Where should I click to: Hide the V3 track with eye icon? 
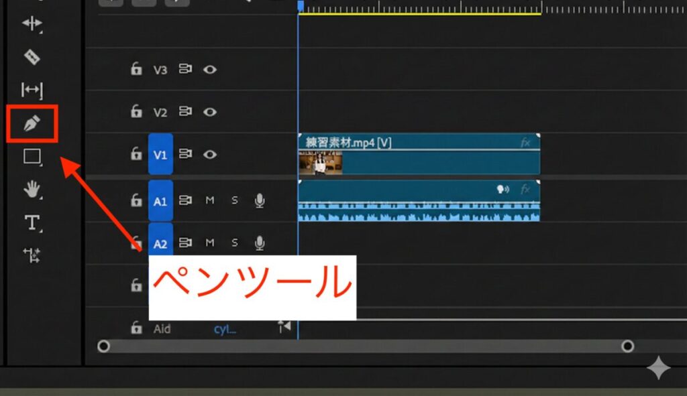pyautogui.click(x=209, y=69)
